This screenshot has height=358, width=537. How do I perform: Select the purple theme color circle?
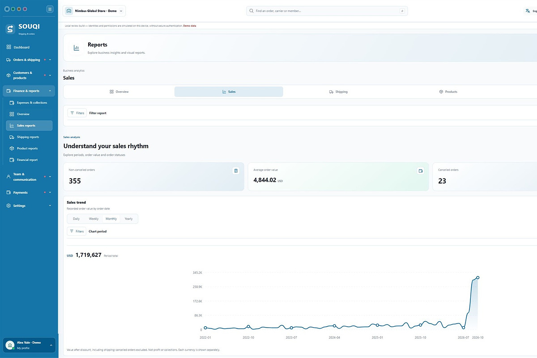[x=25, y=9]
